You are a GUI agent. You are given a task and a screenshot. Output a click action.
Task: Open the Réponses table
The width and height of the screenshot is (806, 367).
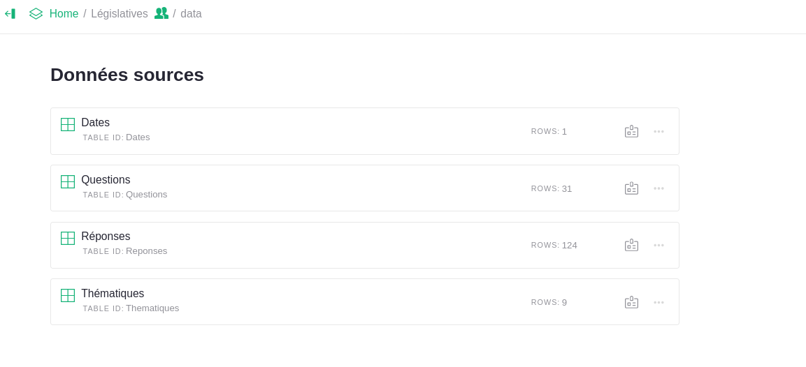(x=106, y=237)
